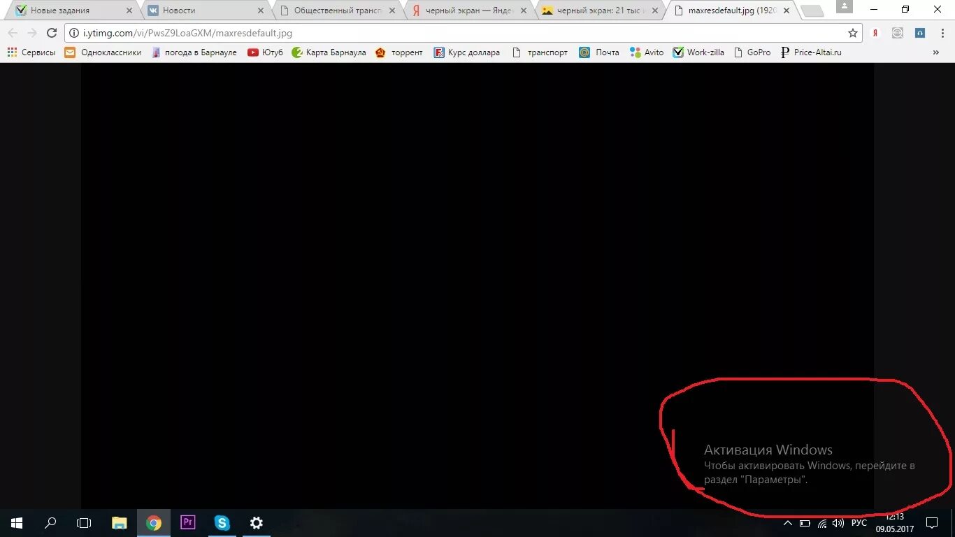Open the Почта bookmark

pos(599,52)
